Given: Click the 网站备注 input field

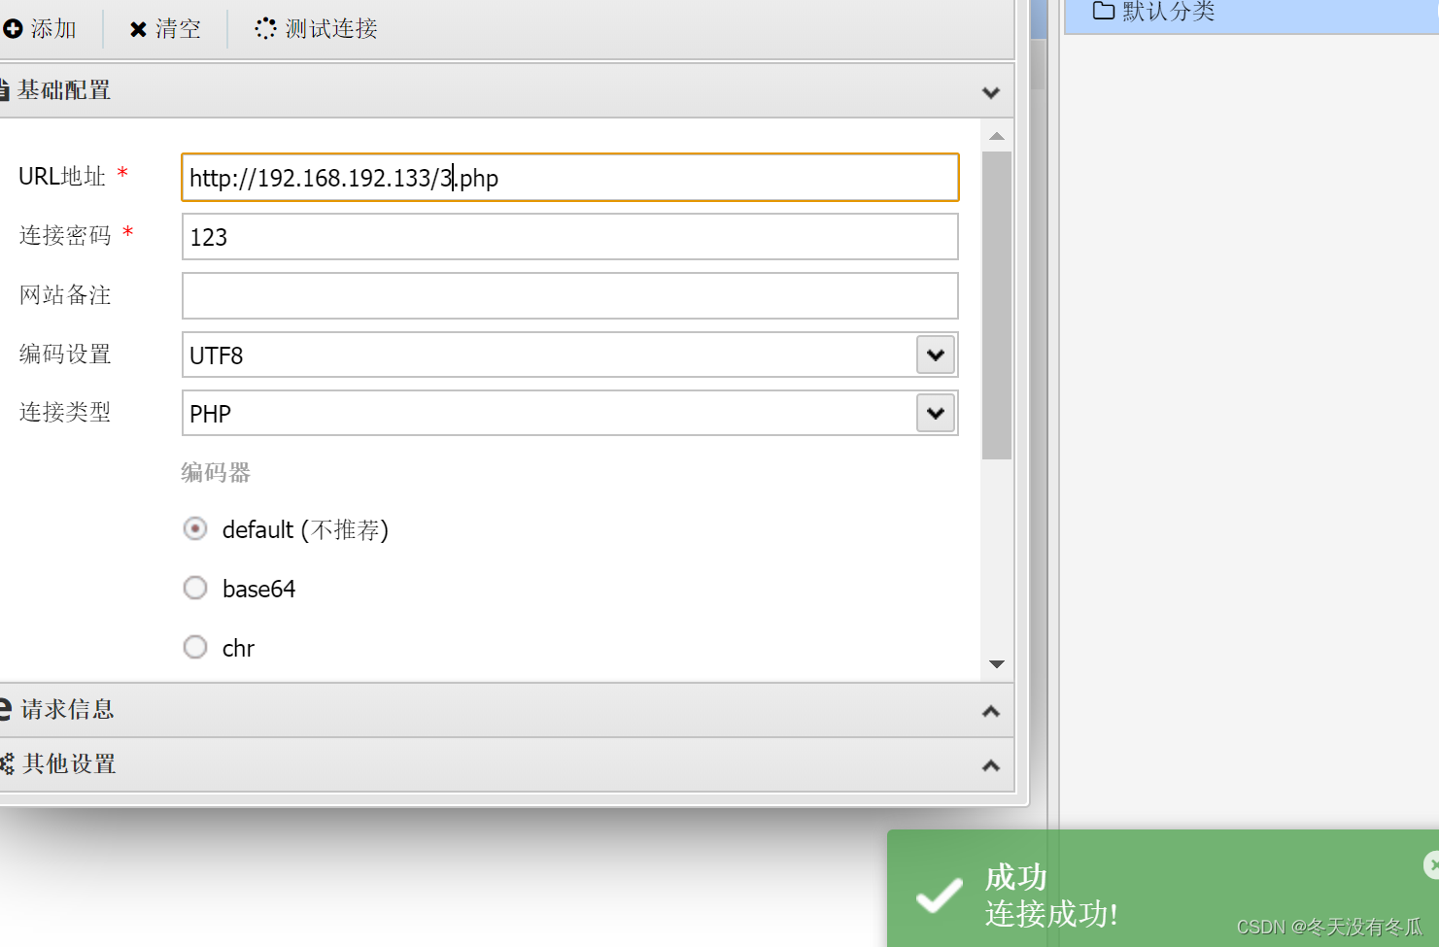Looking at the screenshot, I should pyautogui.click(x=569, y=295).
